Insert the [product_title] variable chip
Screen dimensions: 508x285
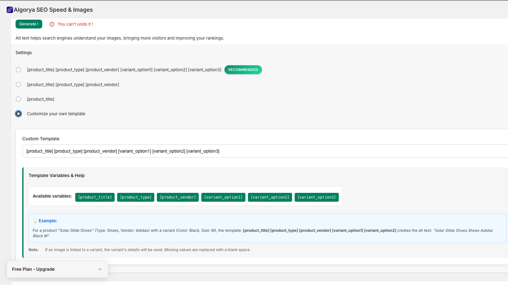[95, 197]
